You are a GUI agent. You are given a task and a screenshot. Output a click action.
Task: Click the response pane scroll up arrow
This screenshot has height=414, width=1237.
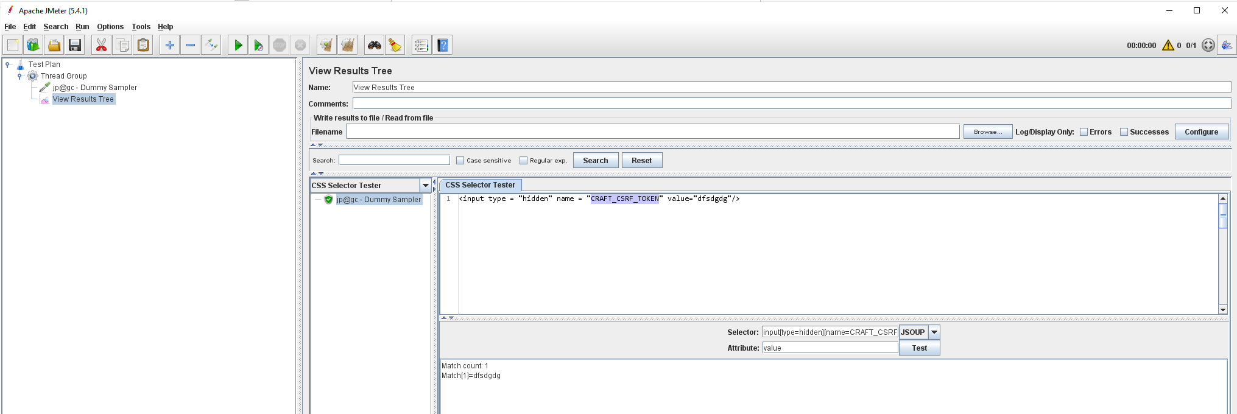1222,198
